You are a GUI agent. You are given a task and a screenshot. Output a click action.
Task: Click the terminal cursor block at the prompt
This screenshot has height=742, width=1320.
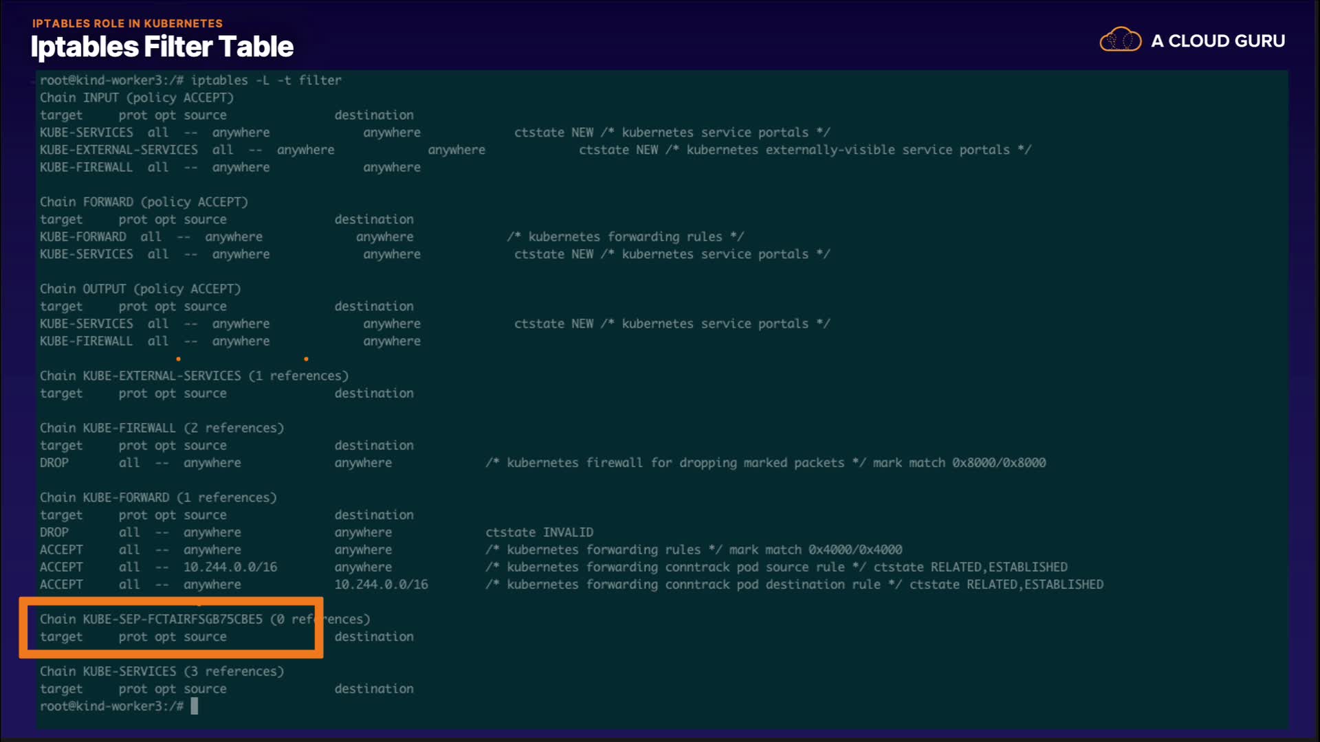point(195,706)
